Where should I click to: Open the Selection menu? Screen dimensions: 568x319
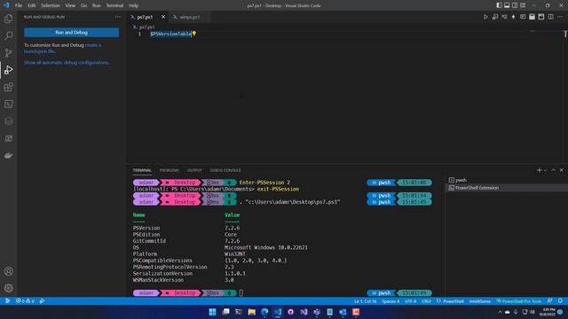click(51, 5)
